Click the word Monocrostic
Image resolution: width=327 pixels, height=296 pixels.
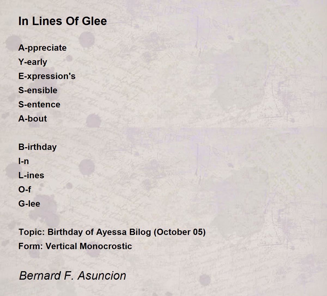coord(106,246)
